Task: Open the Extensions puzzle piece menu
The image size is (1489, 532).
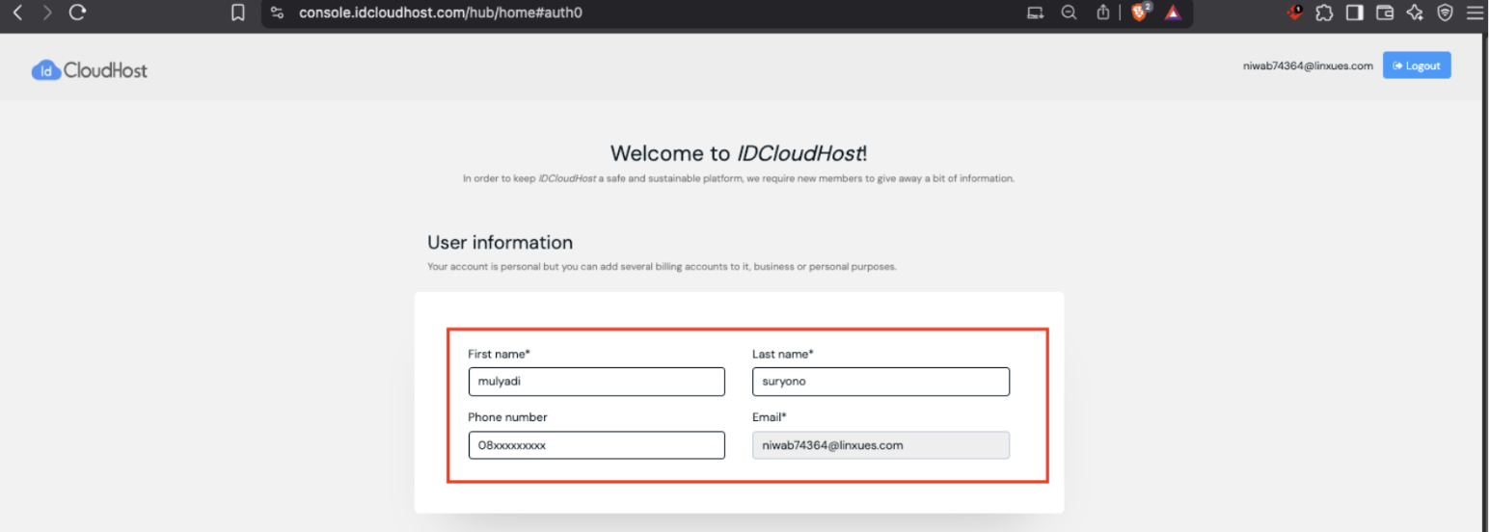Action: click(x=1324, y=13)
